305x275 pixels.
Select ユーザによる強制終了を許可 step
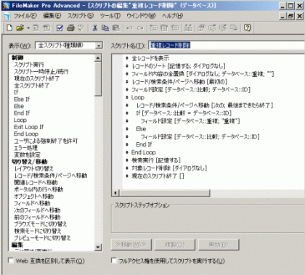coord(46,141)
